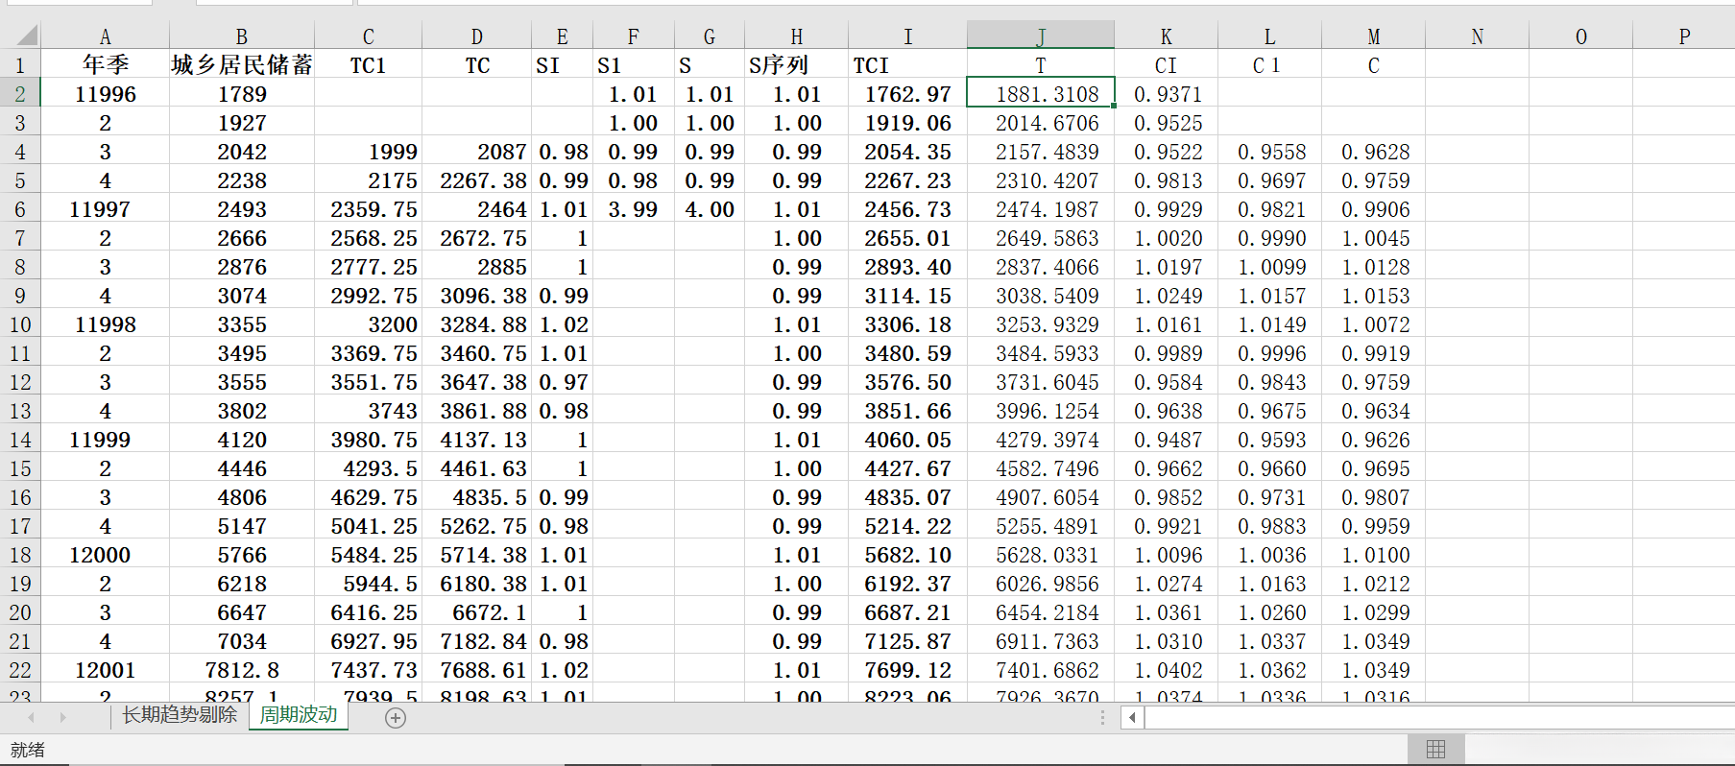The image size is (1735, 766).
Task: Switch to Normal view in status bar
Action: click(x=1435, y=750)
